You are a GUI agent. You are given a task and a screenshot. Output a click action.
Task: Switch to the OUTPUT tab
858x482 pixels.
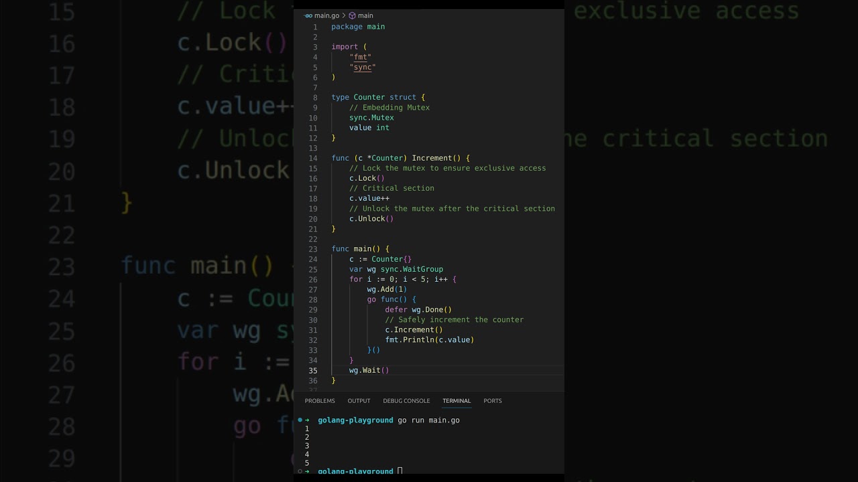(359, 401)
